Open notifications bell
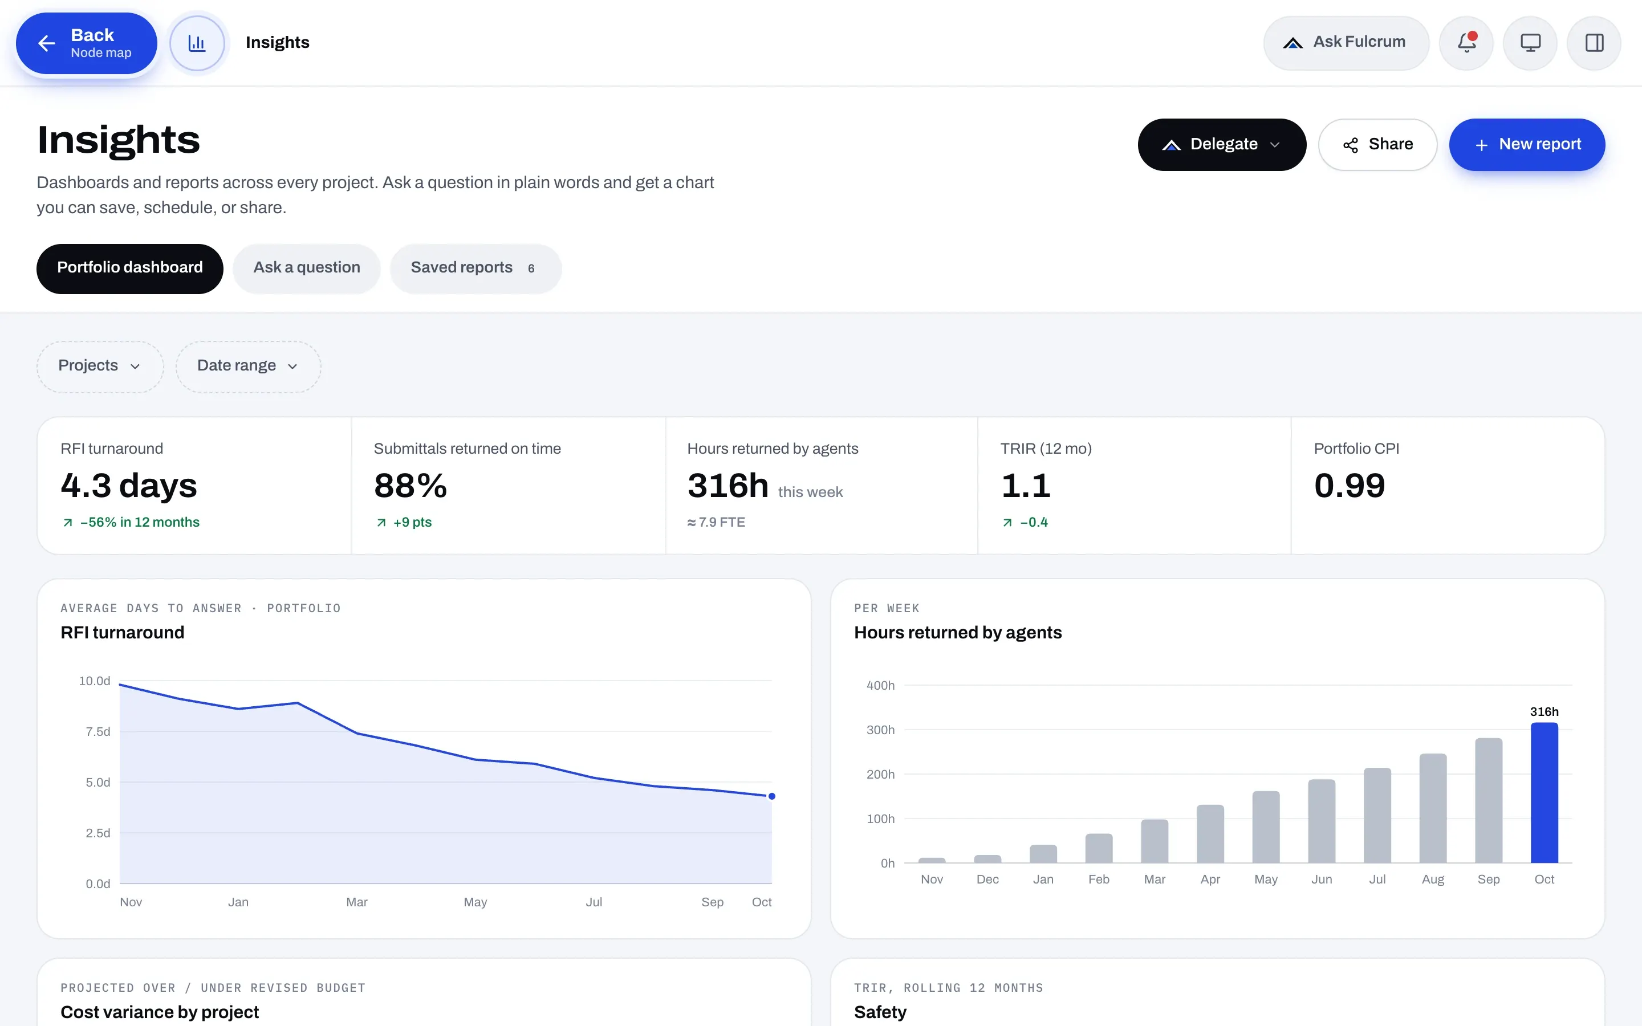The height and width of the screenshot is (1026, 1642). [x=1466, y=43]
